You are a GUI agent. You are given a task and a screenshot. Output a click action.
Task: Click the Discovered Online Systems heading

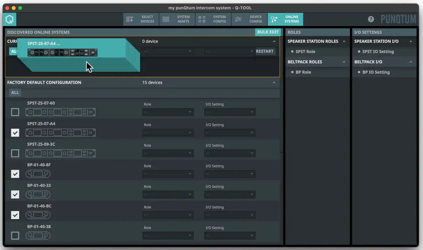(x=38, y=32)
